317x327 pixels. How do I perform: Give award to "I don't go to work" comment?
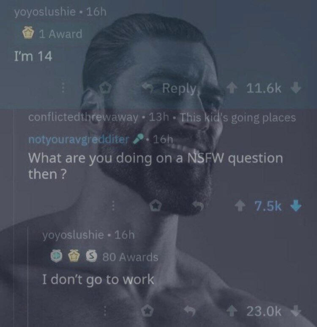(148, 311)
